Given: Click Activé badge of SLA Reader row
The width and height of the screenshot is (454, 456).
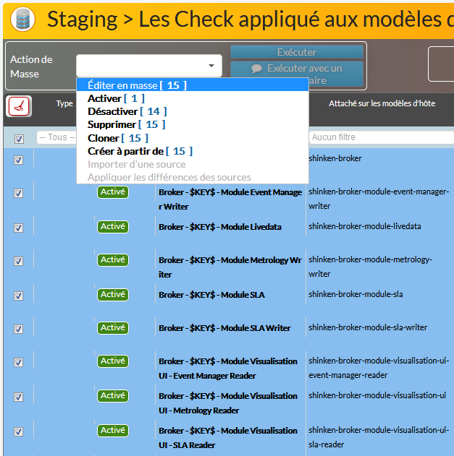Looking at the screenshot, I should (x=113, y=431).
